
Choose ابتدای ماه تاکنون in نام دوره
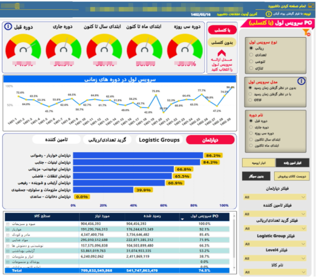tap(251, 145)
